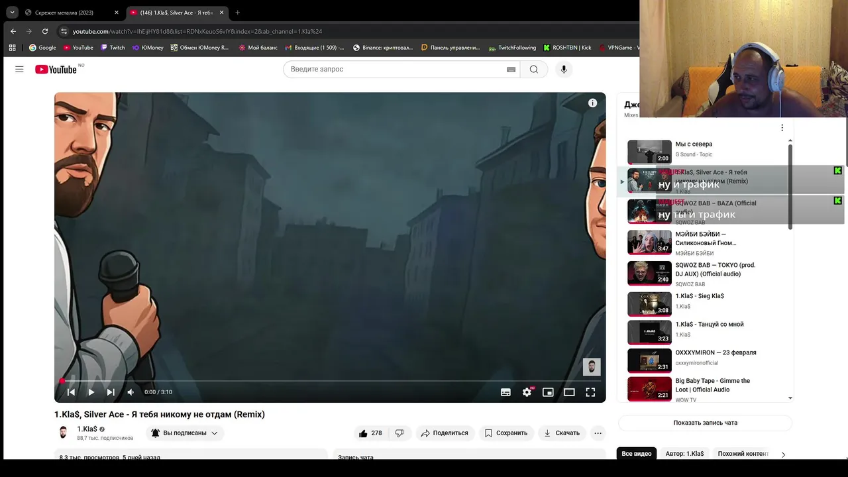848x477 pixels.
Task: Click the Поделиться share button
Action: (x=445, y=433)
